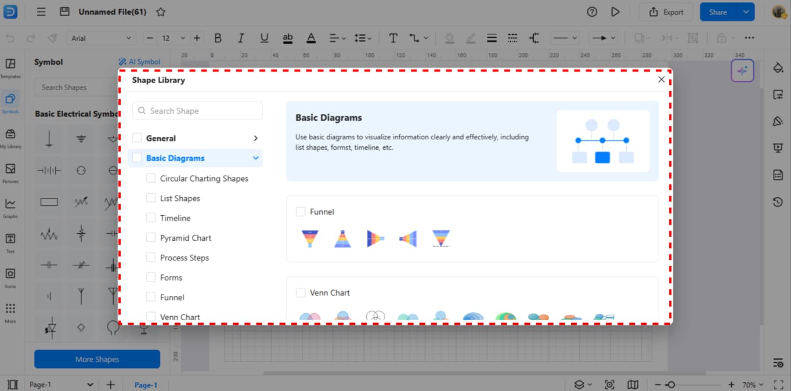Check the Forms checkbox in tree

[x=151, y=277]
